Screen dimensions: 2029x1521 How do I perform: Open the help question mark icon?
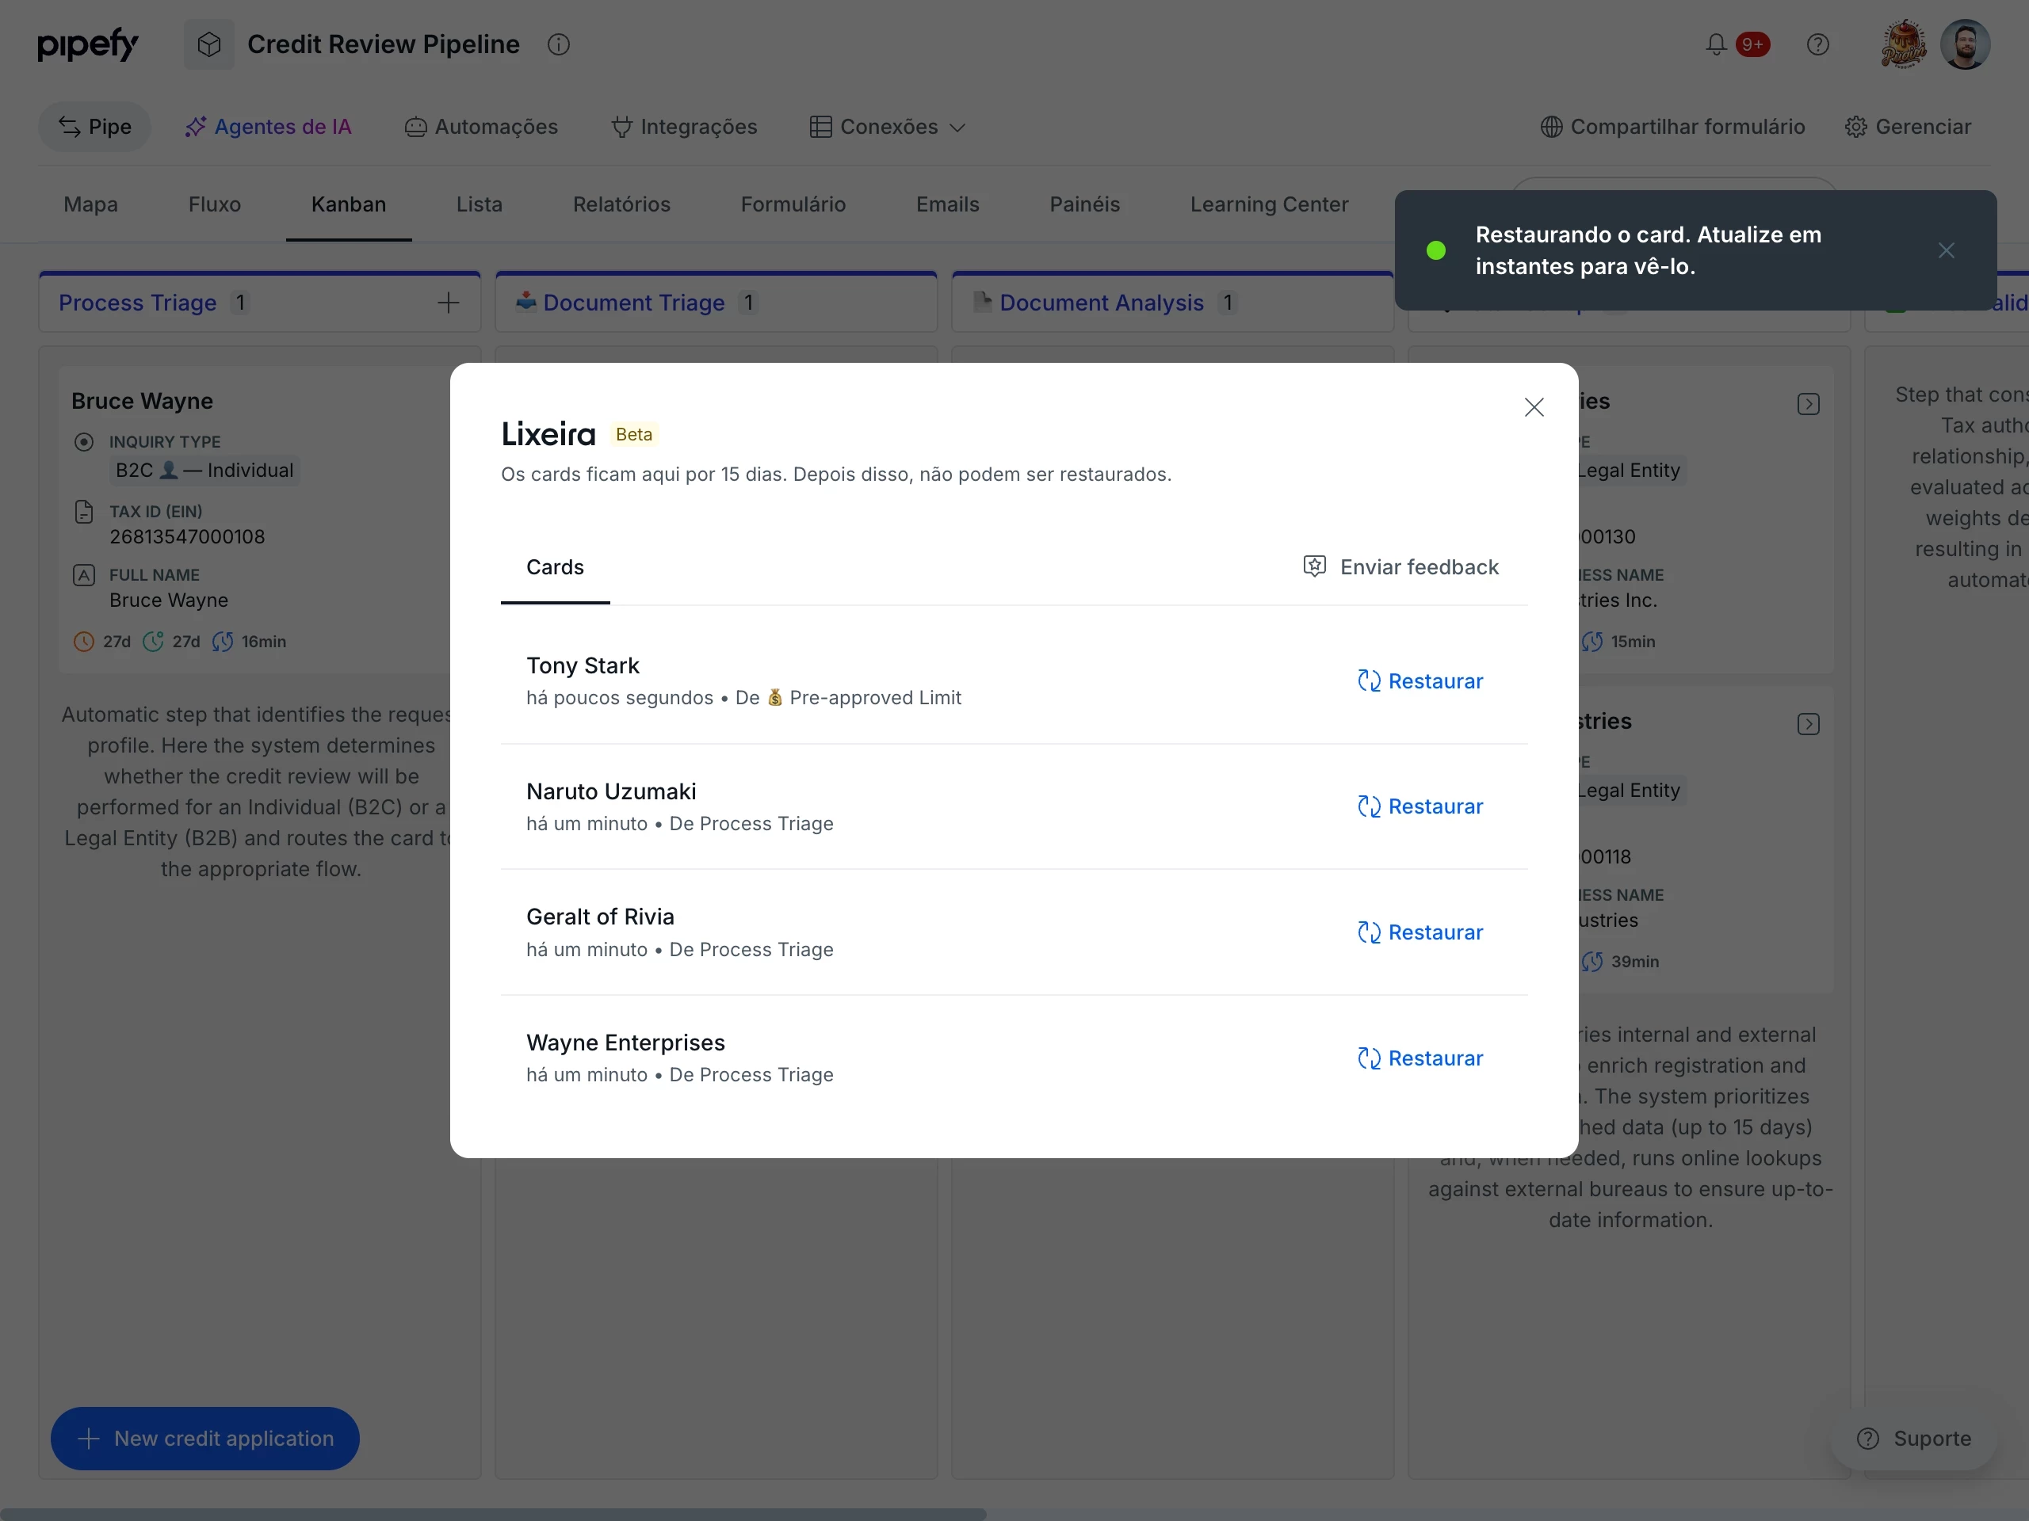click(1817, 44)
